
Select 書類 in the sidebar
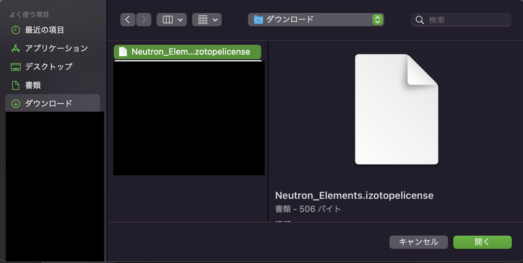53,85
